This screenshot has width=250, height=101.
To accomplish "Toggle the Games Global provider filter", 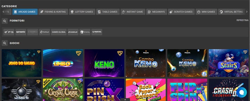I will tap(59, 32).
